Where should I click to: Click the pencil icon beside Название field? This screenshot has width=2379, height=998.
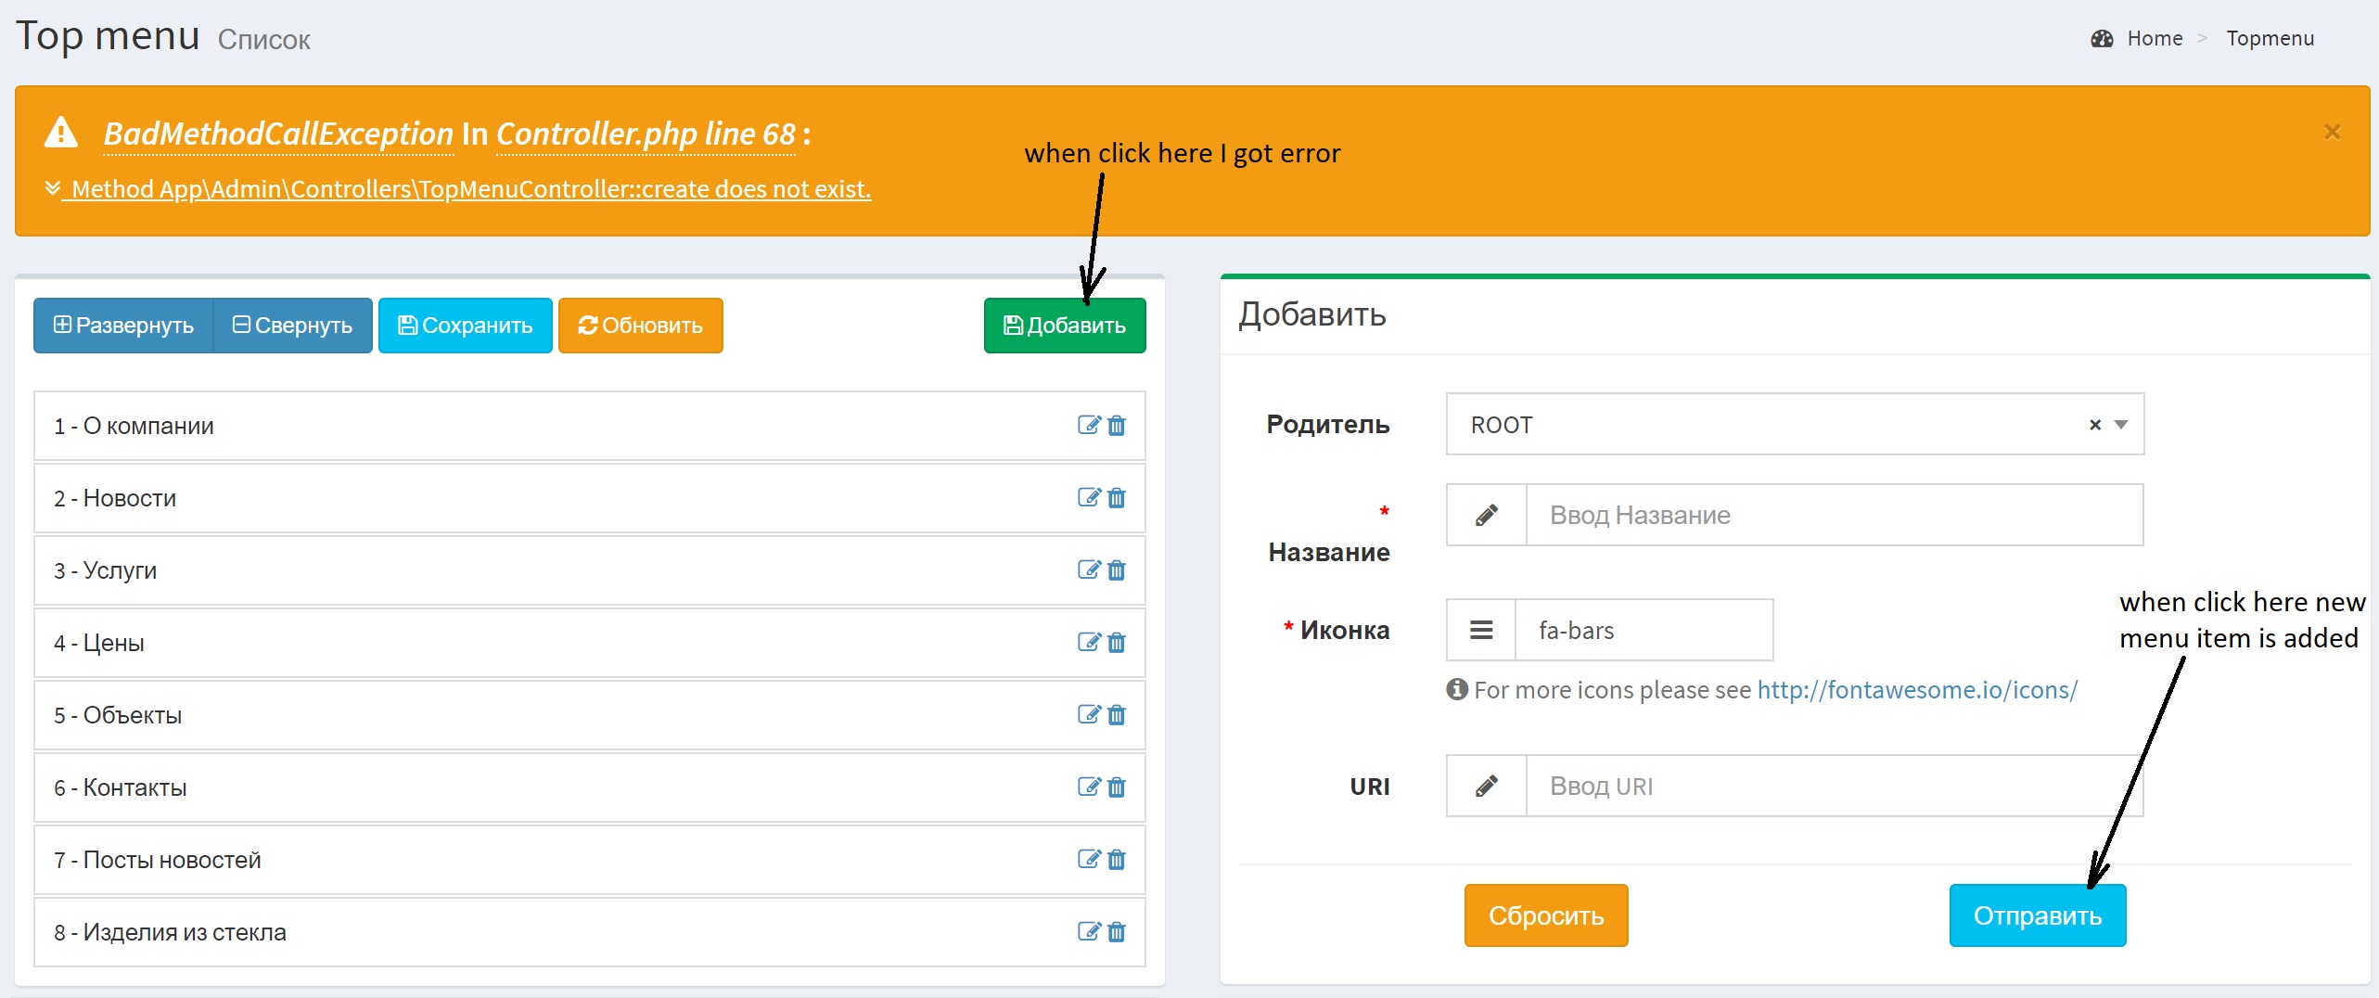[x=1485, y=515]
